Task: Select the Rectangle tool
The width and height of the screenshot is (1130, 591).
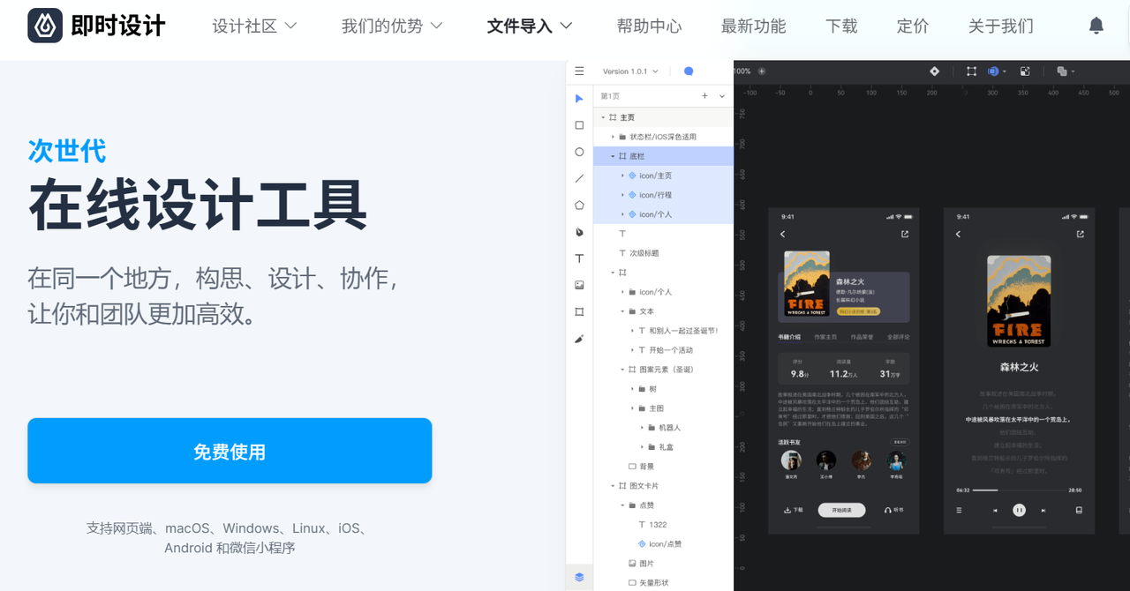Action: [579, 125]
